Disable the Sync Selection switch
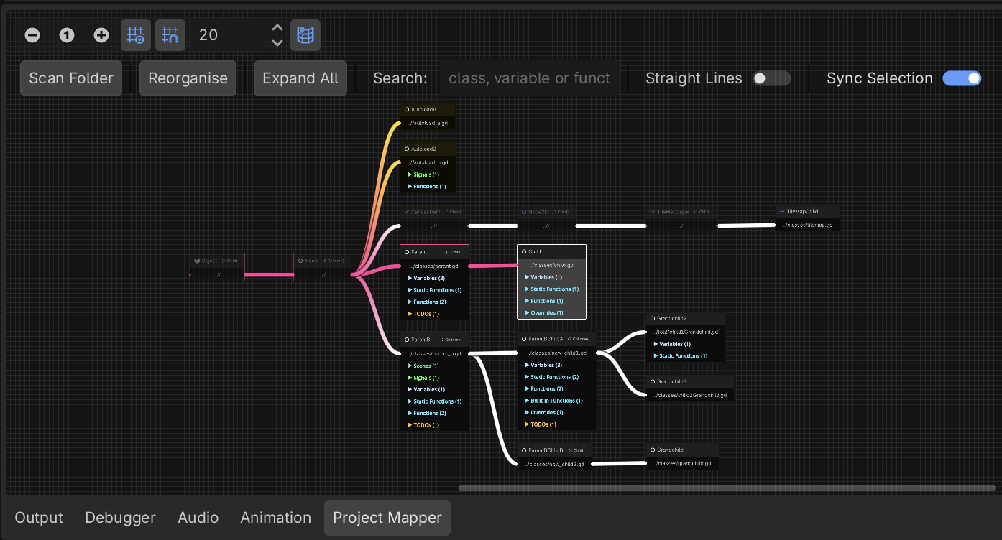Image resolution: width=1002 pixels, height=540 pixels. (962, 78)
